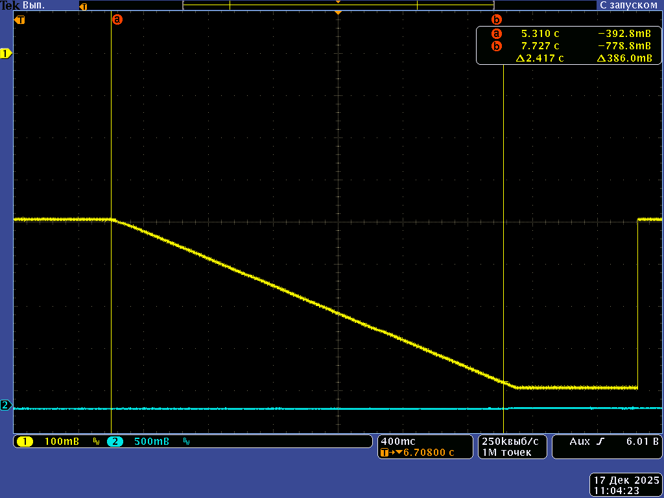Click the trigger position T marker in overview bar
The image size is (664, 498).
pos(83,6)
